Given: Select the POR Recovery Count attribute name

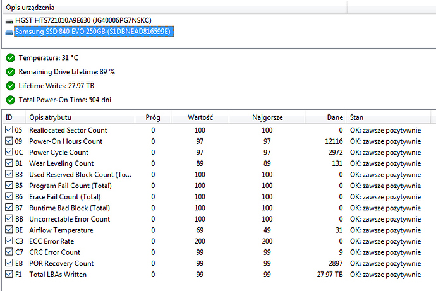Looking at the screenshot, I should (61, 263).
